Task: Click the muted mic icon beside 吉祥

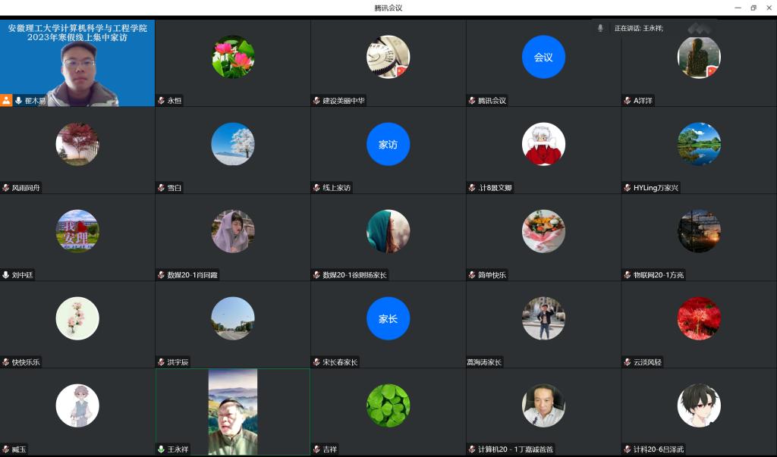Action: click(x=316, y=449)
